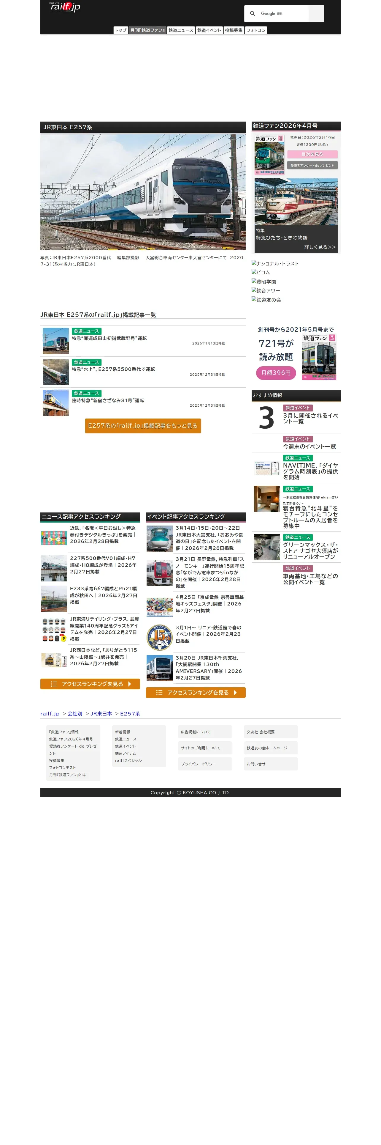Open the フォトコン navigation tab

[256, 31]
